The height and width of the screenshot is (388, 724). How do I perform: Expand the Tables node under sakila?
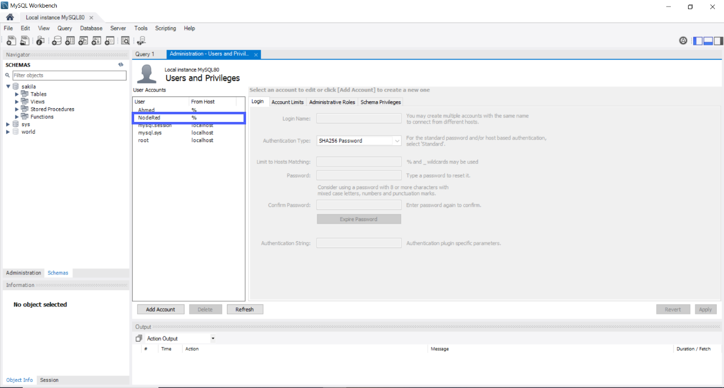(17, 94)
